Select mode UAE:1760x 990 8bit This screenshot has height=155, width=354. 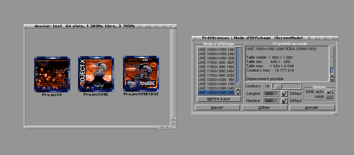216,62
